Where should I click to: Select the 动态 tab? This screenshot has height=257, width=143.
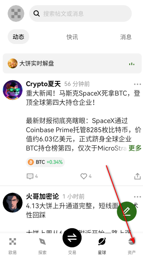[x=18, y=37]
